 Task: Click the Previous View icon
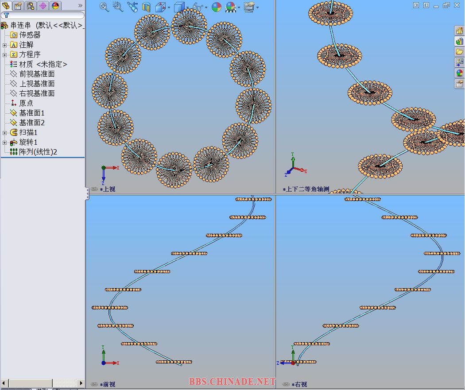(132, 7)
